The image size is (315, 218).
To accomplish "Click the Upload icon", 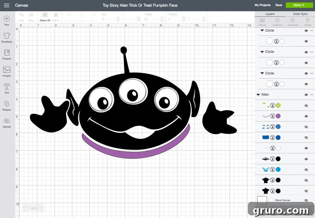I will 7,121.
